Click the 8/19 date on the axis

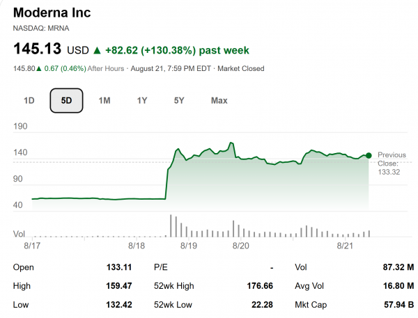click(189, 246)
